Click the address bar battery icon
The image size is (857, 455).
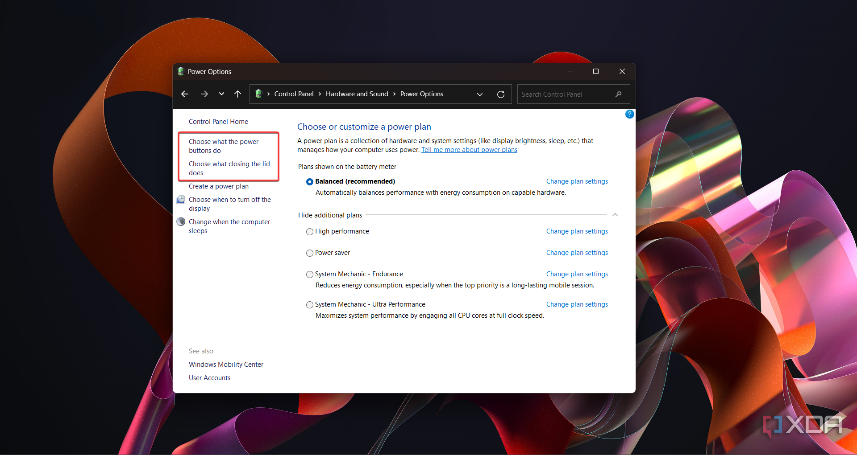click(258, 94)
